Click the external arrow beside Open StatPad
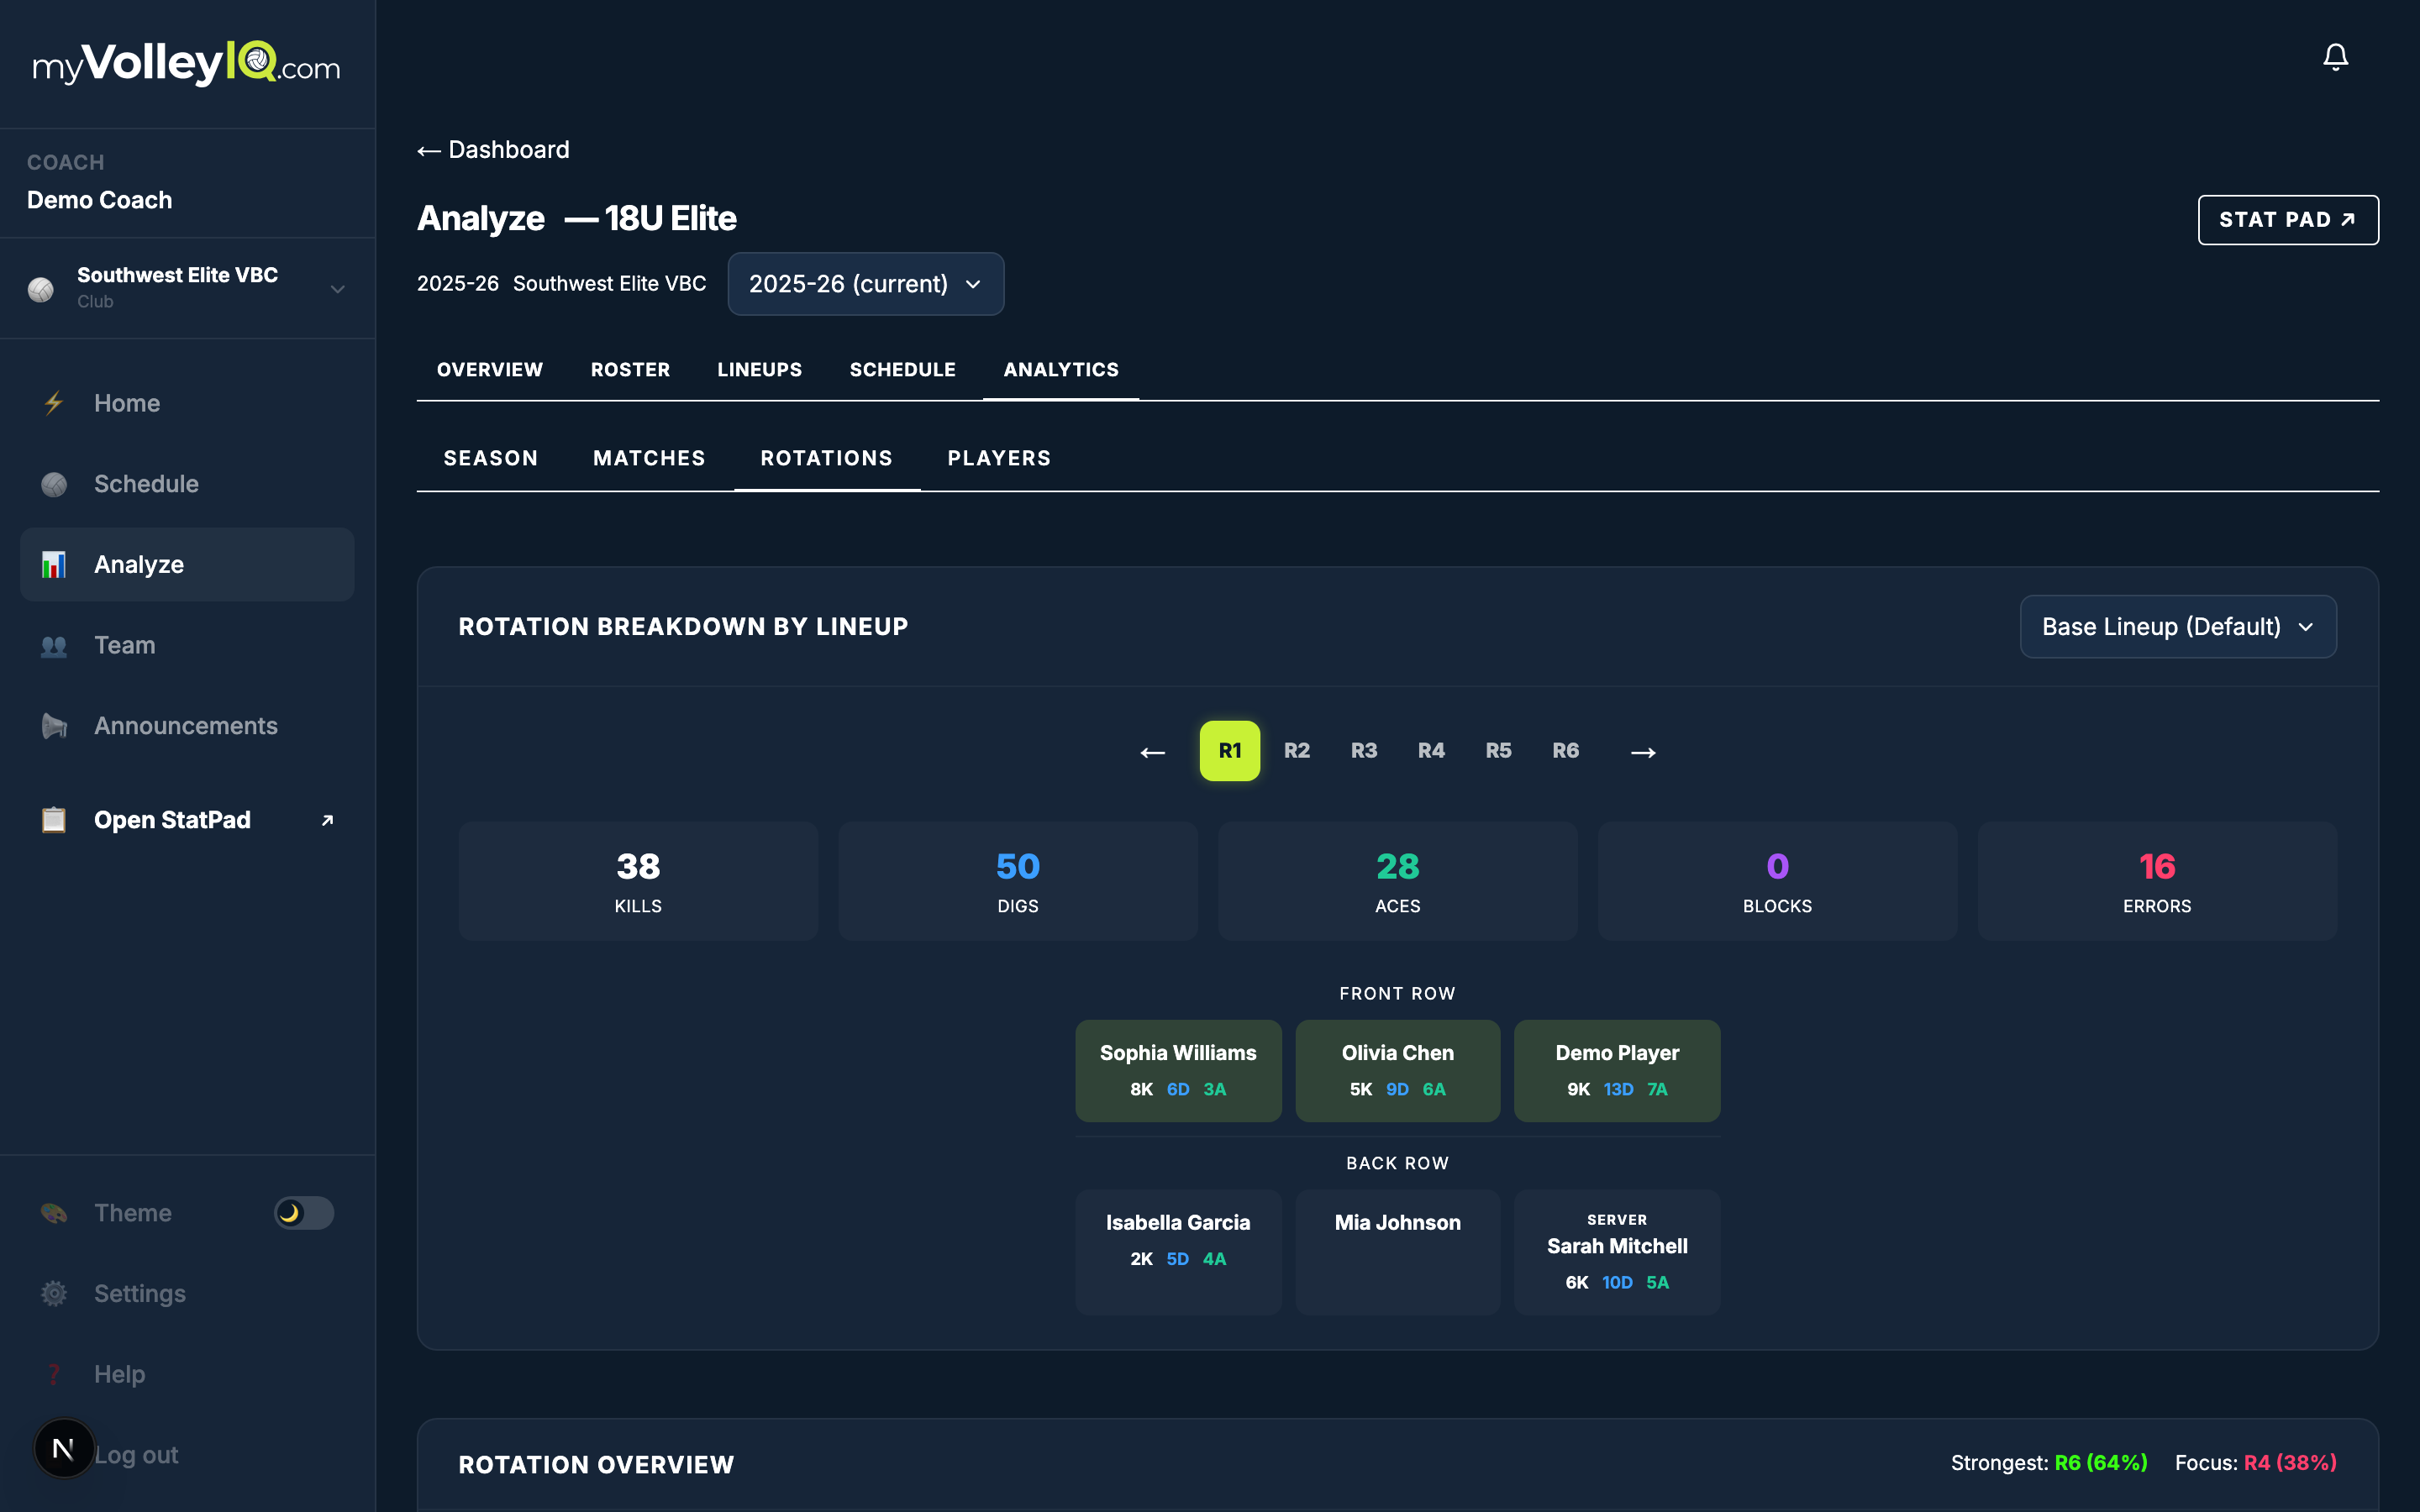 click(x=327, y=820)
